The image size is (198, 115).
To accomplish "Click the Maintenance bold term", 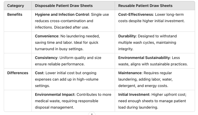I will click(x=130, y=73).
